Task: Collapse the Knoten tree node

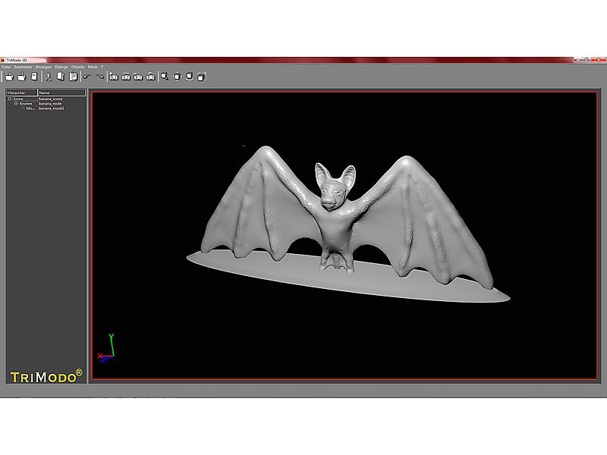Action: click(x=16, y=103)
